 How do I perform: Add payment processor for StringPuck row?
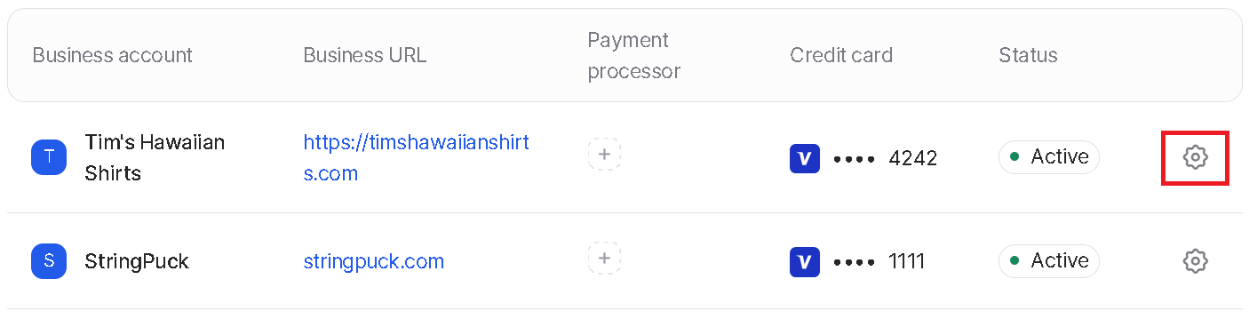pyautogui.click(x=604, y=258)
